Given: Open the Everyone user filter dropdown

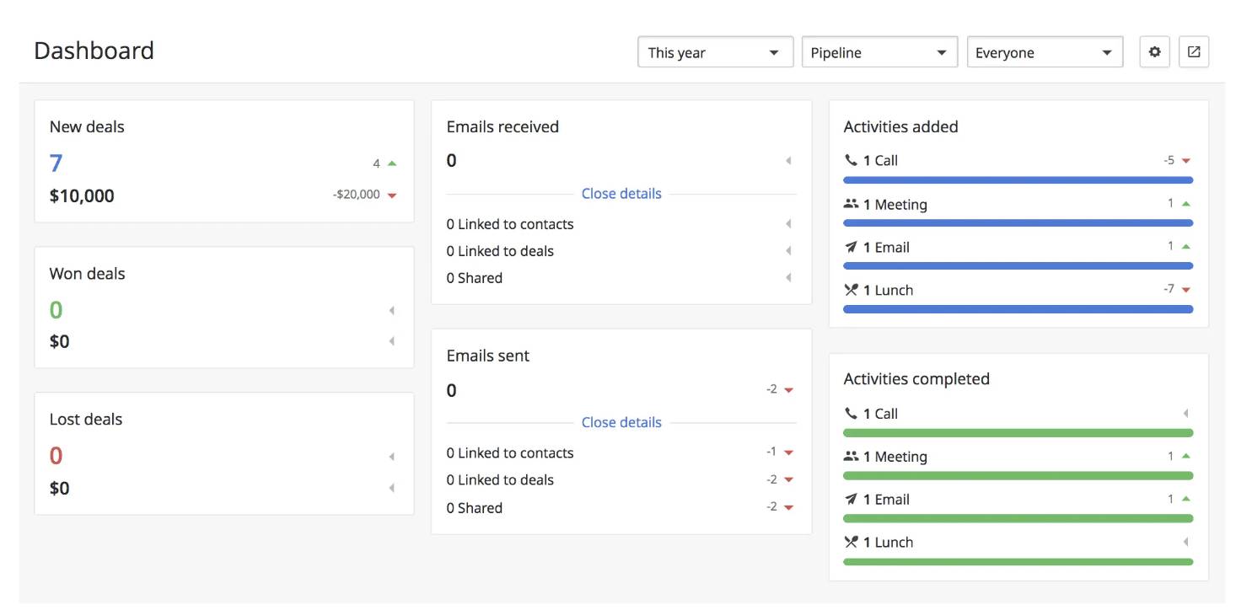Looking at the screenshot, I should click(x=1045, y=51).
